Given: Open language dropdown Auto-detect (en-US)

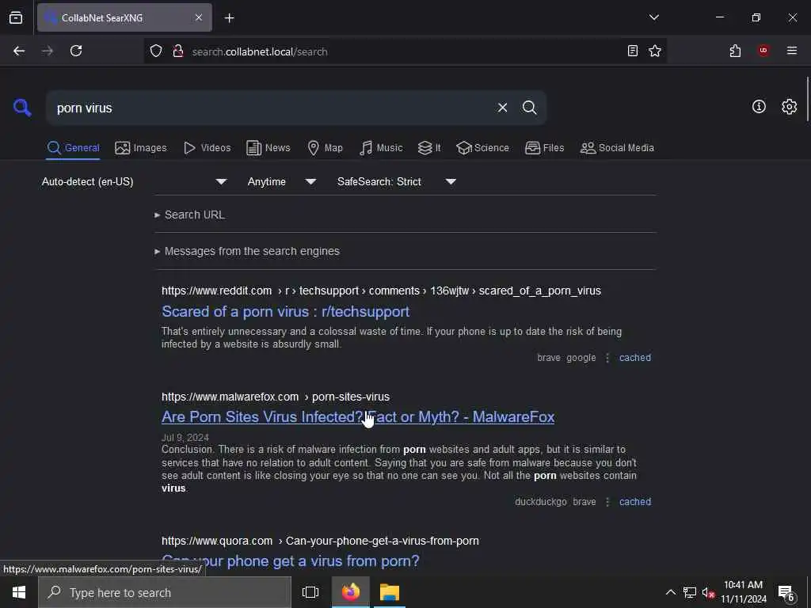Looking at the screenshot, I should pyautogui.click(x=135, y=181).
